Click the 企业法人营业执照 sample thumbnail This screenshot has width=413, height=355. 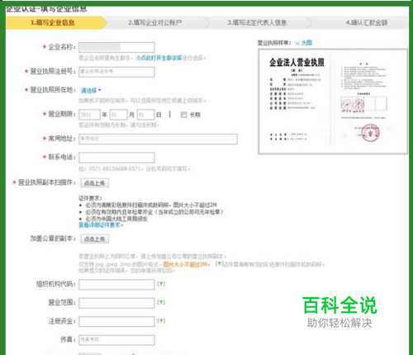[x=333, y=102]
